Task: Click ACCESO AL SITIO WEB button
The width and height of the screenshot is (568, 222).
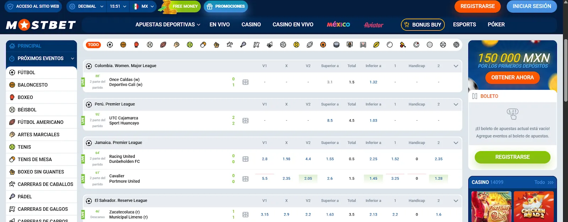Action: (x=33, y=6)
